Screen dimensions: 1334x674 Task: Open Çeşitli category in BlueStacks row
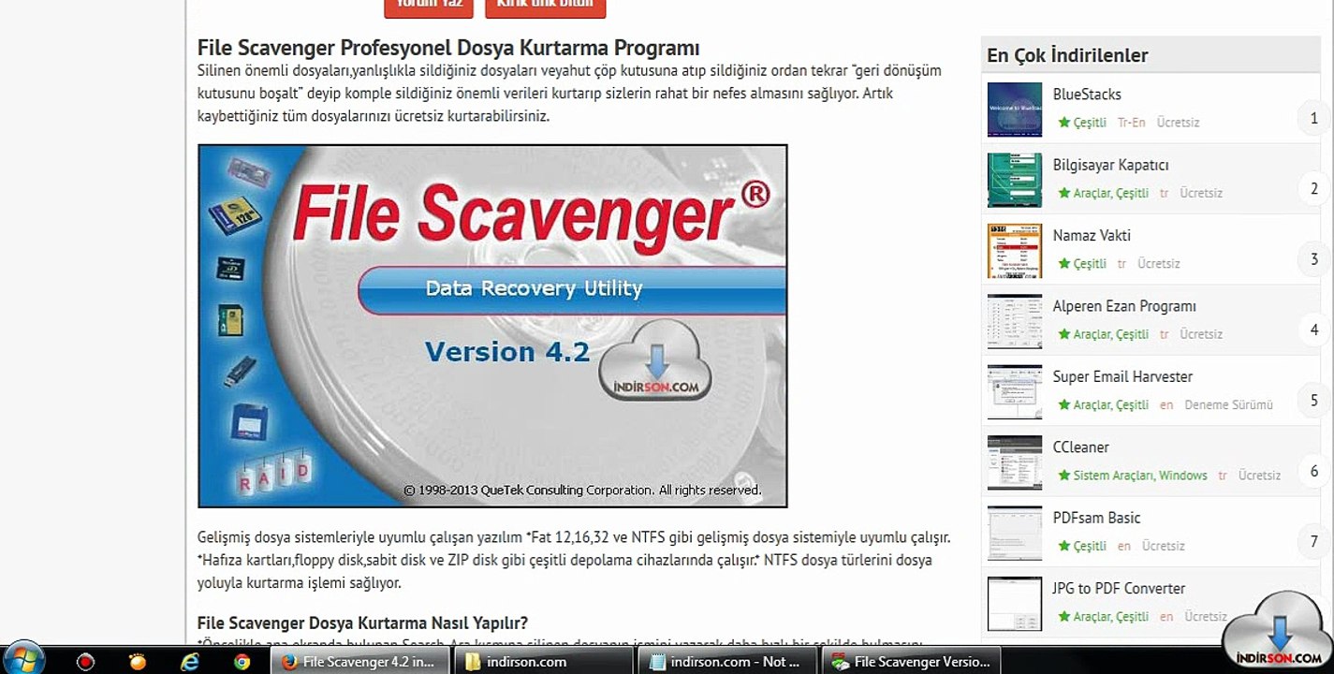[x=1090, y=123]
